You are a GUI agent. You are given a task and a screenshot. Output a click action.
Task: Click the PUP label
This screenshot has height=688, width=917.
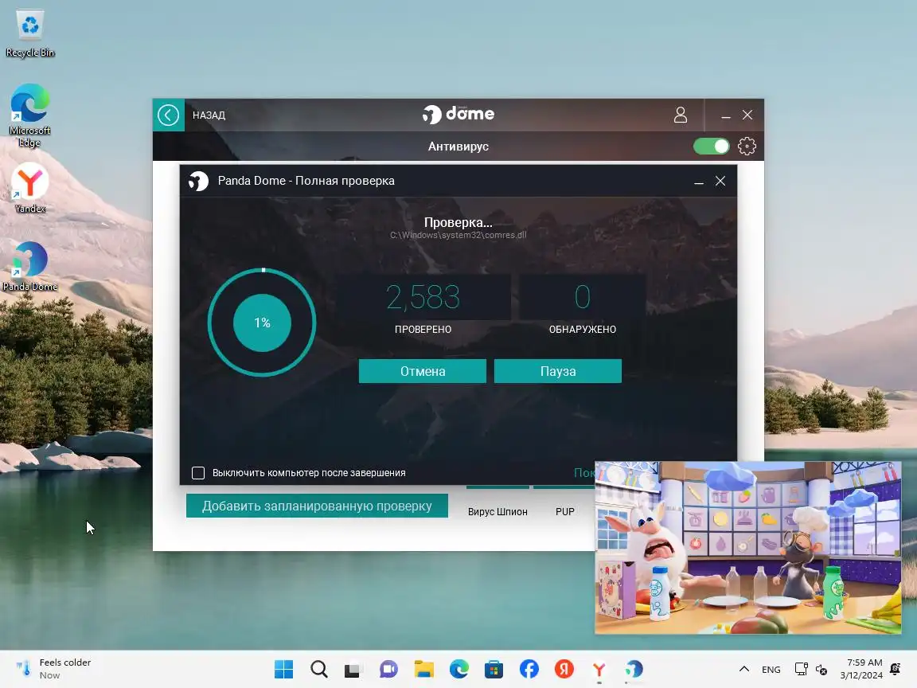565,511
